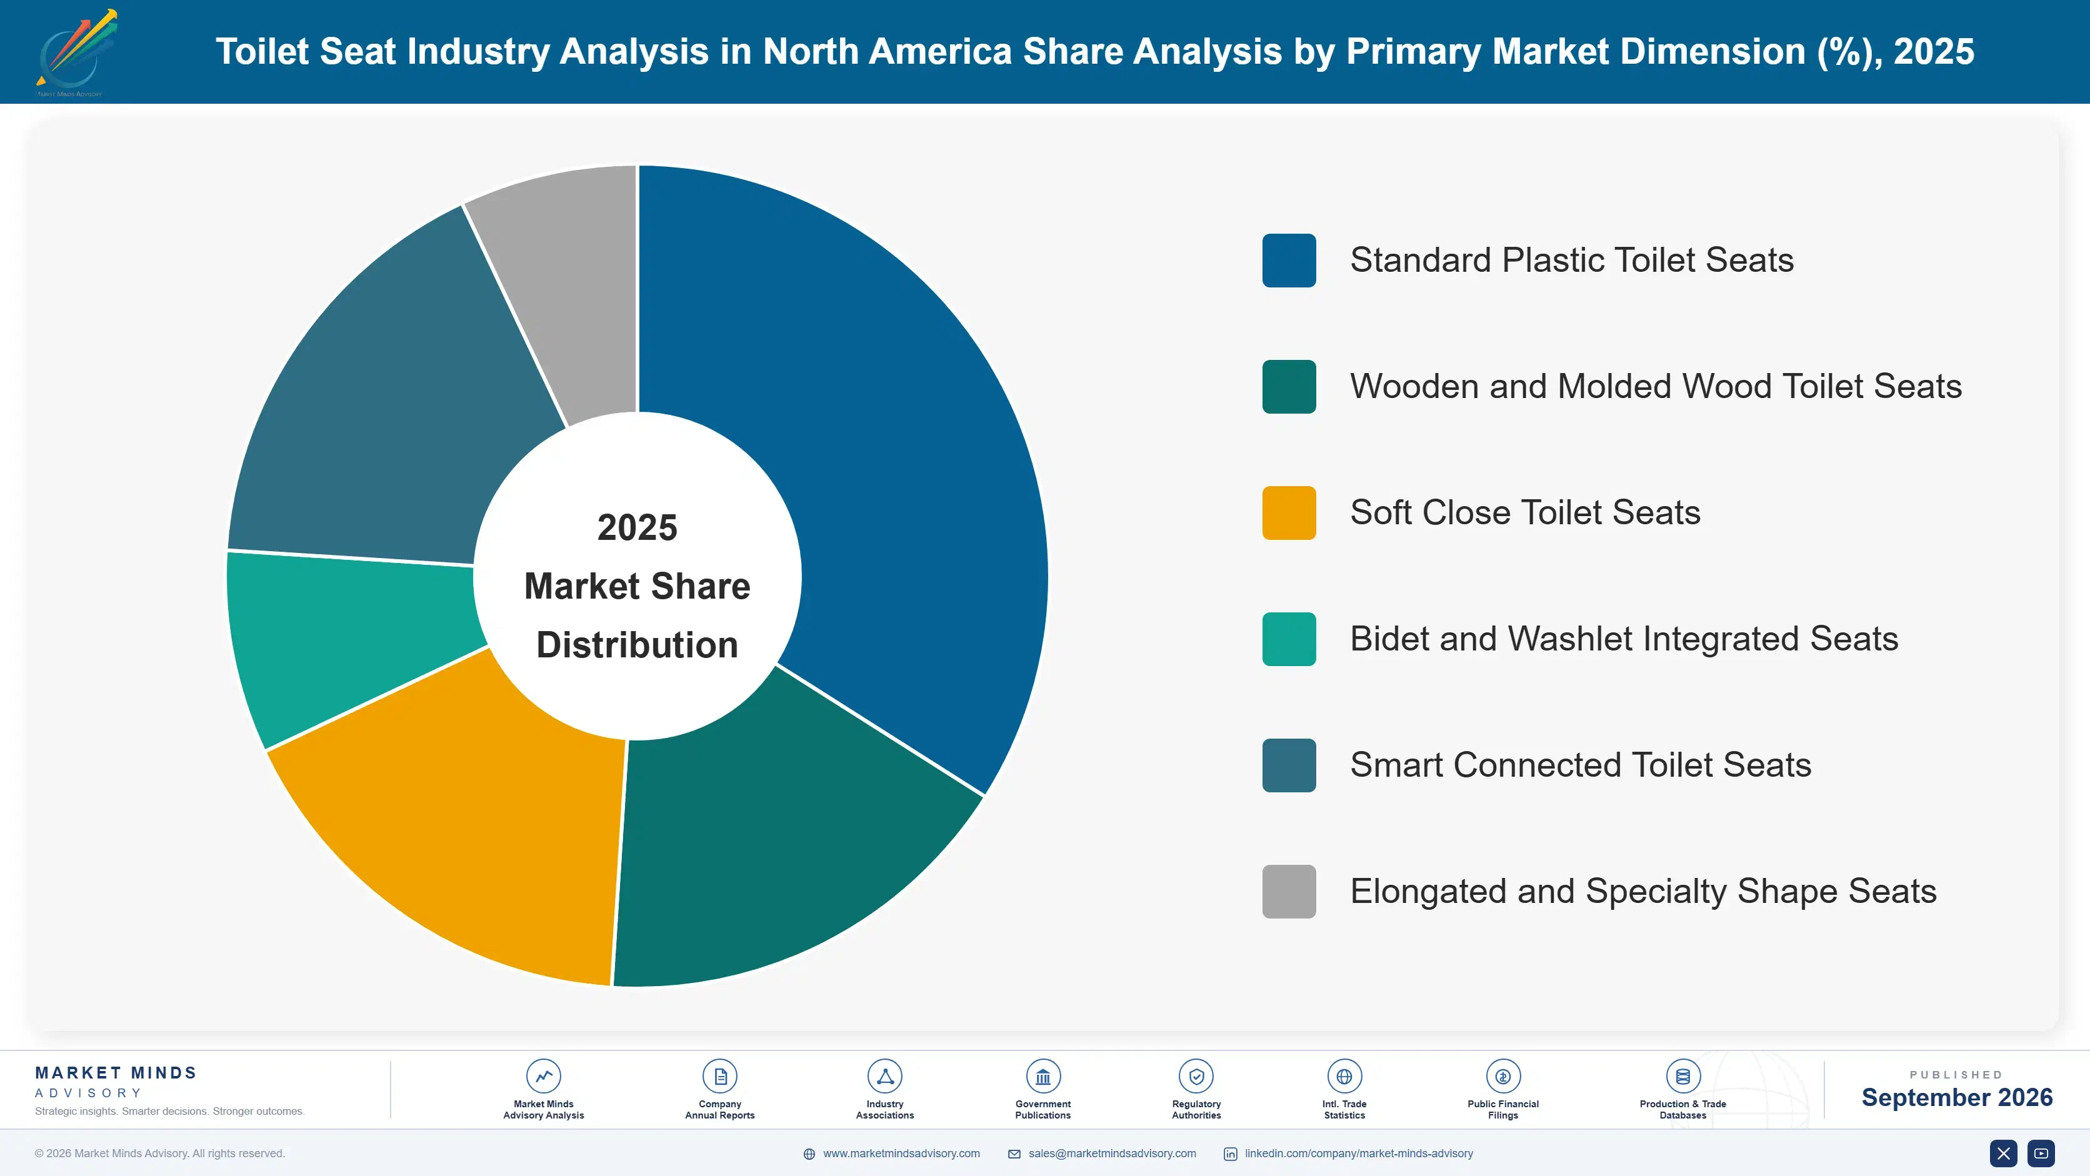Click the 'Elongated and Specialty Shape Seats' label
The height and width of the screenshot is (1176, 2090).
1643,891
